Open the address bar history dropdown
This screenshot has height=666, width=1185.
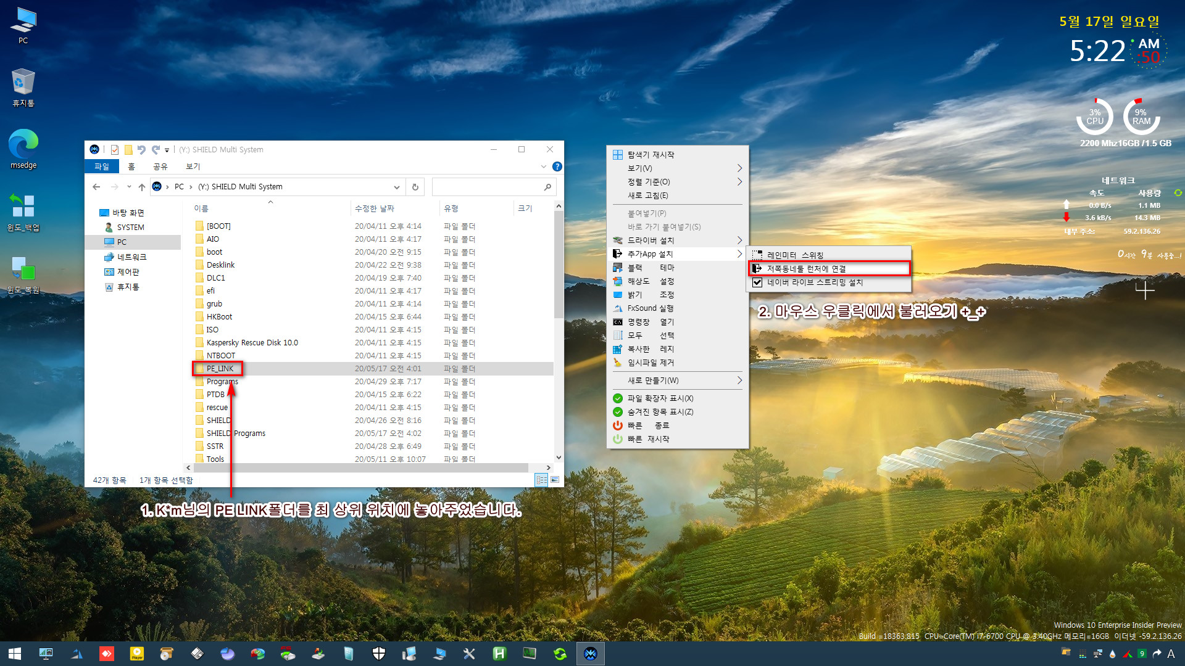[396, 187]
